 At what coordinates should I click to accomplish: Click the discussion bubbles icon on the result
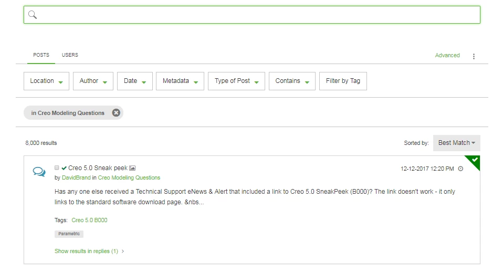click(x=39, y=172)
